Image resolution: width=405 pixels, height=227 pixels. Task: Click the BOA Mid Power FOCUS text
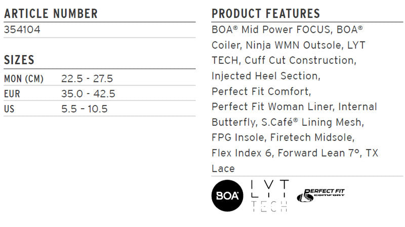click(271, 30)
